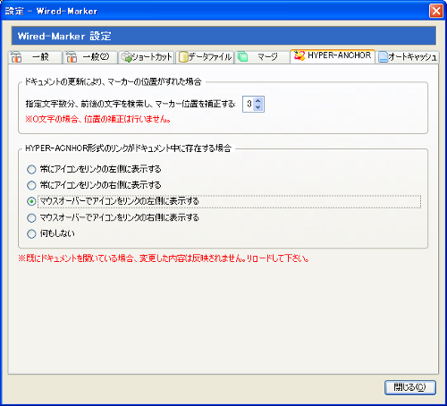Click the オートキャッシュ tab icon
Viewport: 447px width, 406px height.
(383, 57)
